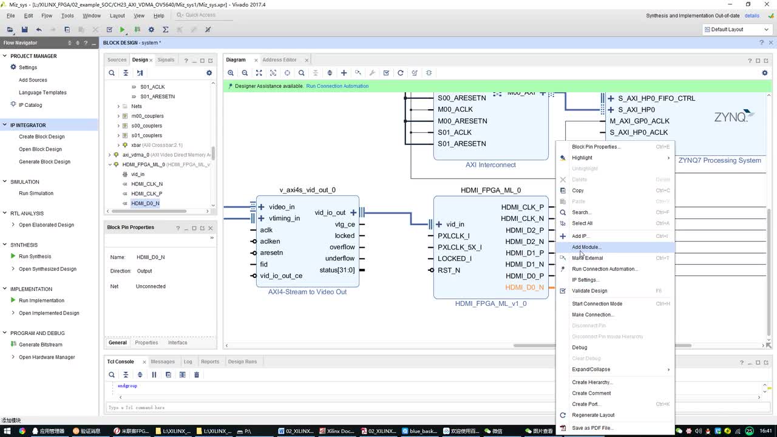
Task: Open the main toolbar Settings gear
Action: 151,29
